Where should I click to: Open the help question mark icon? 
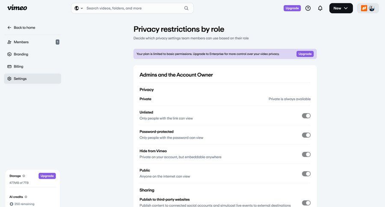pos(308,8)
